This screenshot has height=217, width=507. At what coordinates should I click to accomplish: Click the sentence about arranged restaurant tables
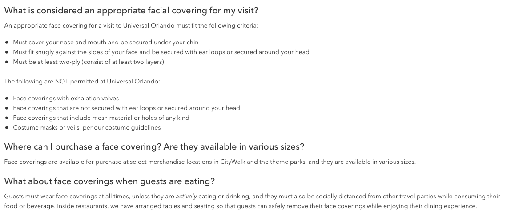267,206
